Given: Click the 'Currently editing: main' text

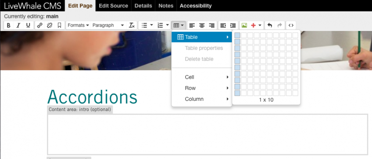Looking at the screenshot, I should (x=31, y=17).
